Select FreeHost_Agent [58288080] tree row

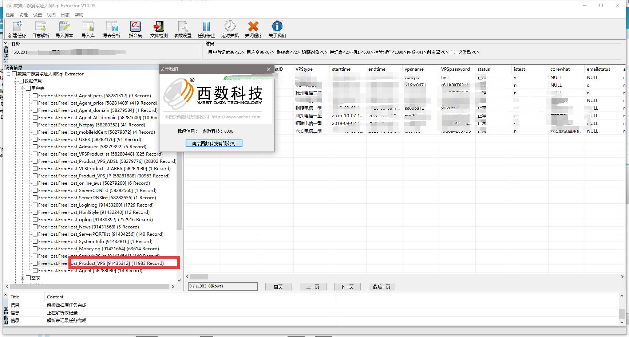click(x=90, y=270)
